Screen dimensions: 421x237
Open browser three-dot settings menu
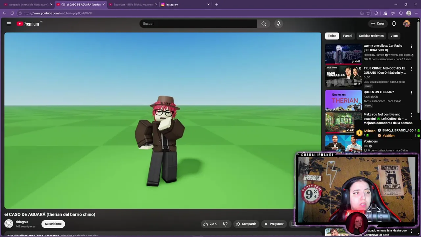(417, 13)
